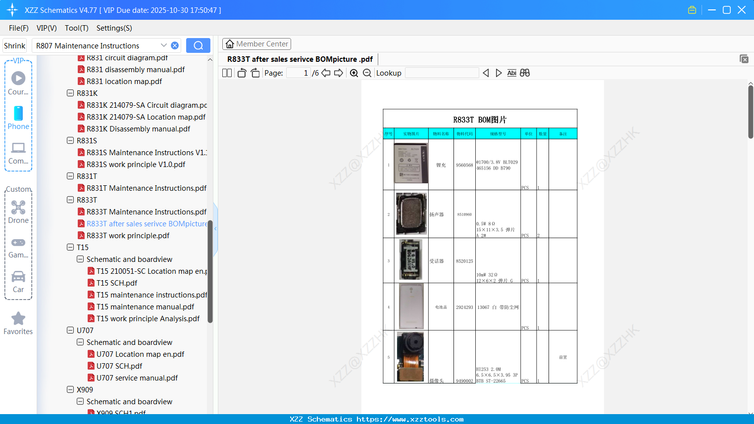Screen dimensions: 754x424
Task: Open R833T work principle.pdf
Action: pyautogui.click(x=128, y=236)
